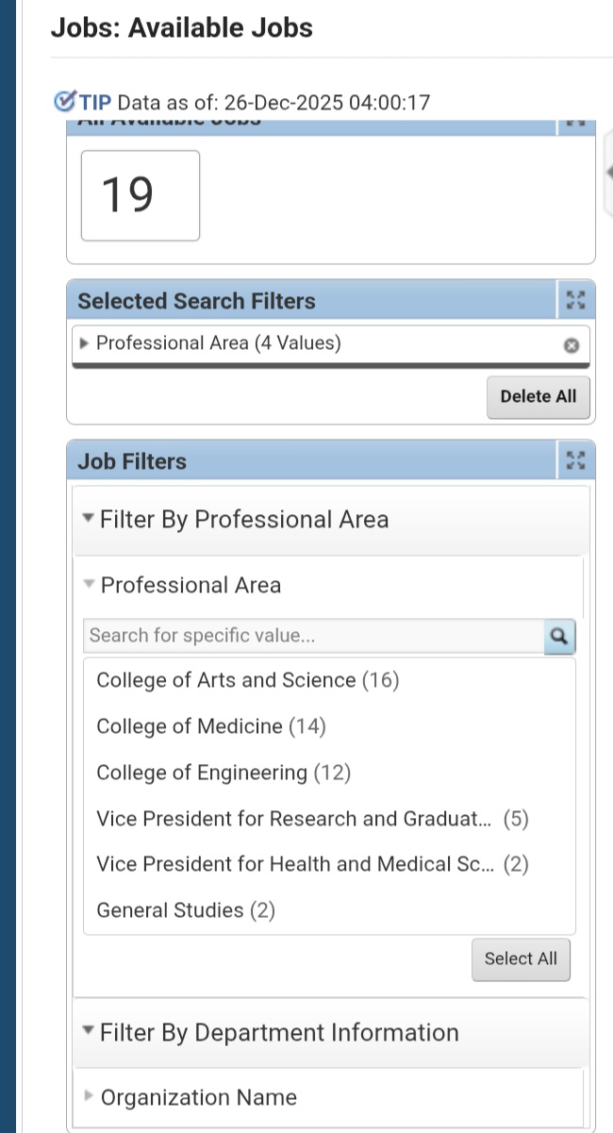Collapse Filter By Professional Area section

(89, 519)
